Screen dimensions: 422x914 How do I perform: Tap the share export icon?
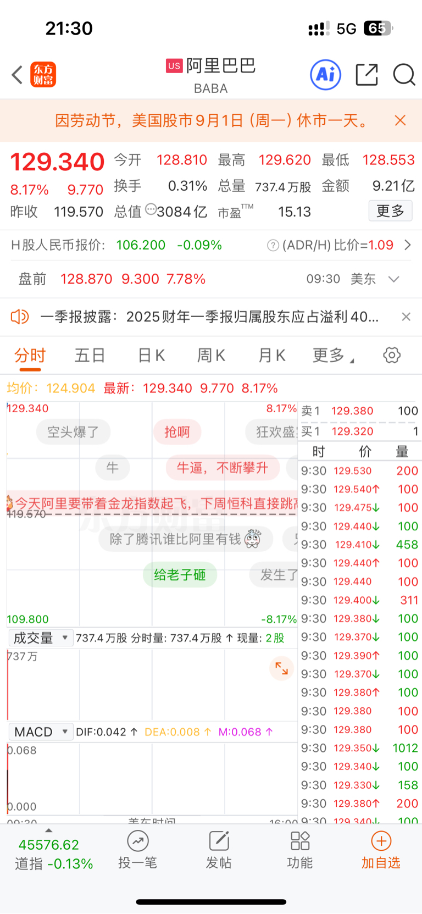click(x=367, y=75)
